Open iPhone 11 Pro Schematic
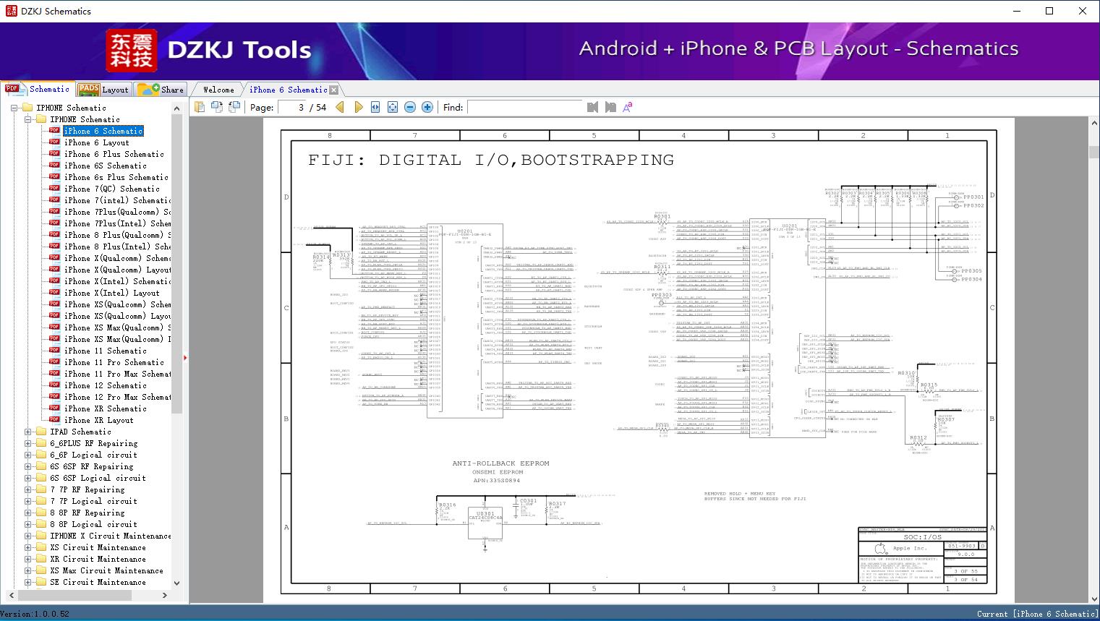Screen dimensions: 1100x621 point(114,362)
